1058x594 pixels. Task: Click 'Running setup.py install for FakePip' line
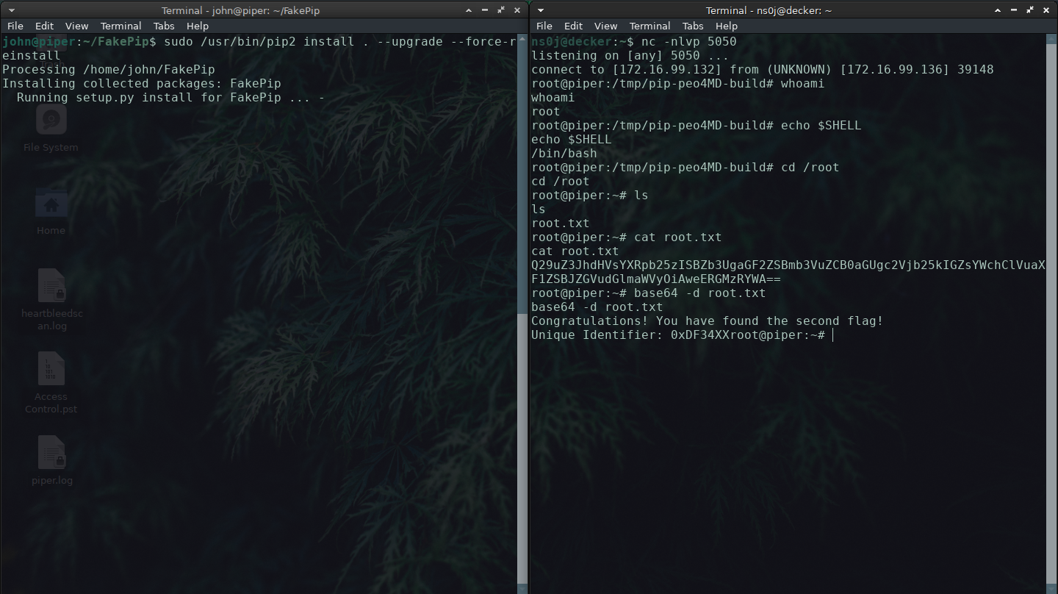pyautogui.click(x=170, y=98)
